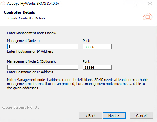Click the hostname hint under Node 2

coord(30,72)
